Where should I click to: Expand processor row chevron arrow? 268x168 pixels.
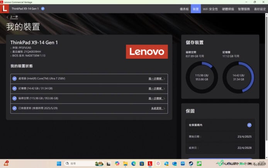click(164, 79)
